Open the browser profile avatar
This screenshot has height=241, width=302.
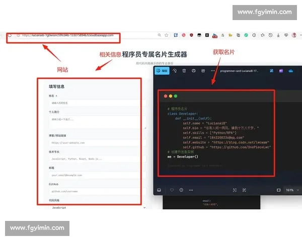[294, 35]
